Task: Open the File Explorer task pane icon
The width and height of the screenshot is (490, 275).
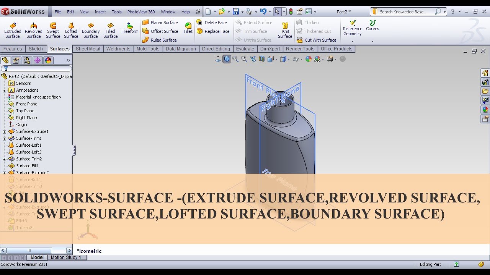Action: point(485,91)
